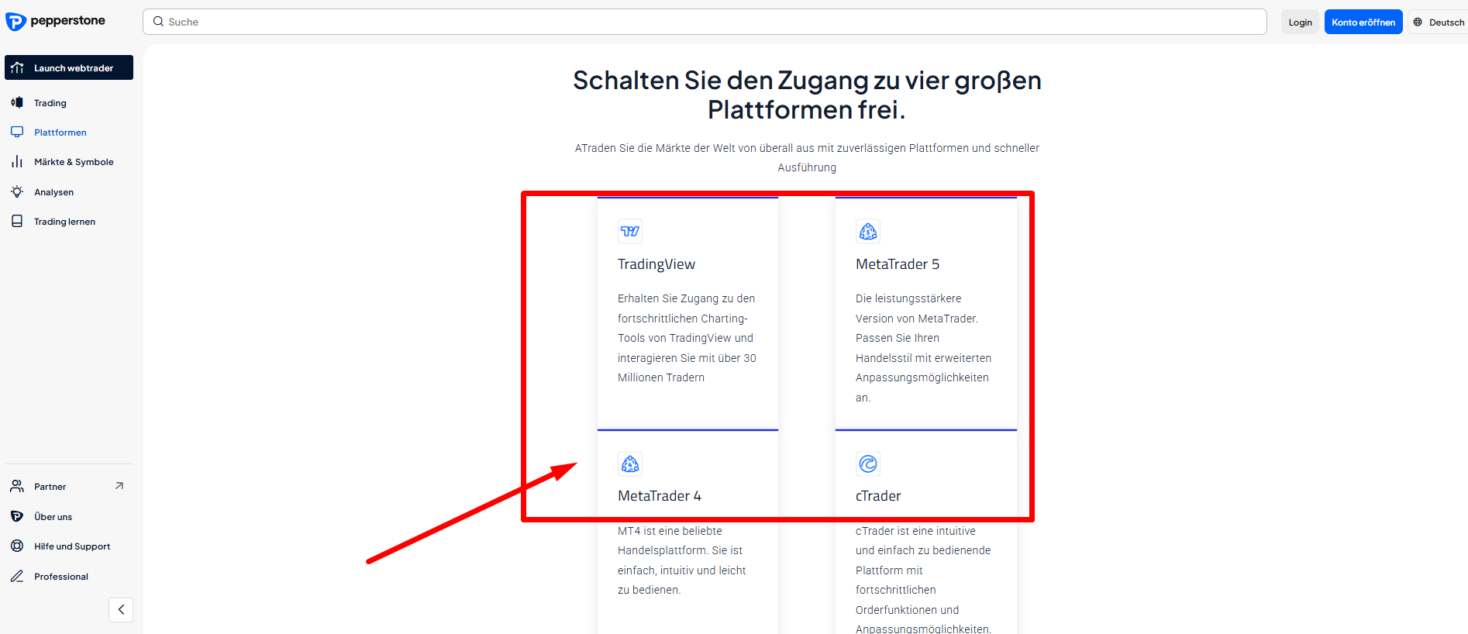Click the Analysen lightbulb icon
The width and height of the screenshot is (1468, 634).
(17, 191)
